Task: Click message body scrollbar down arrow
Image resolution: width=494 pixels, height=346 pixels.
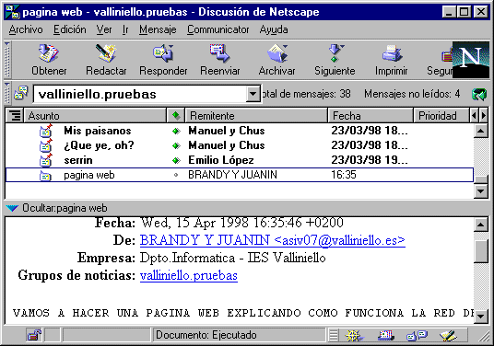Action: [481, 316]
